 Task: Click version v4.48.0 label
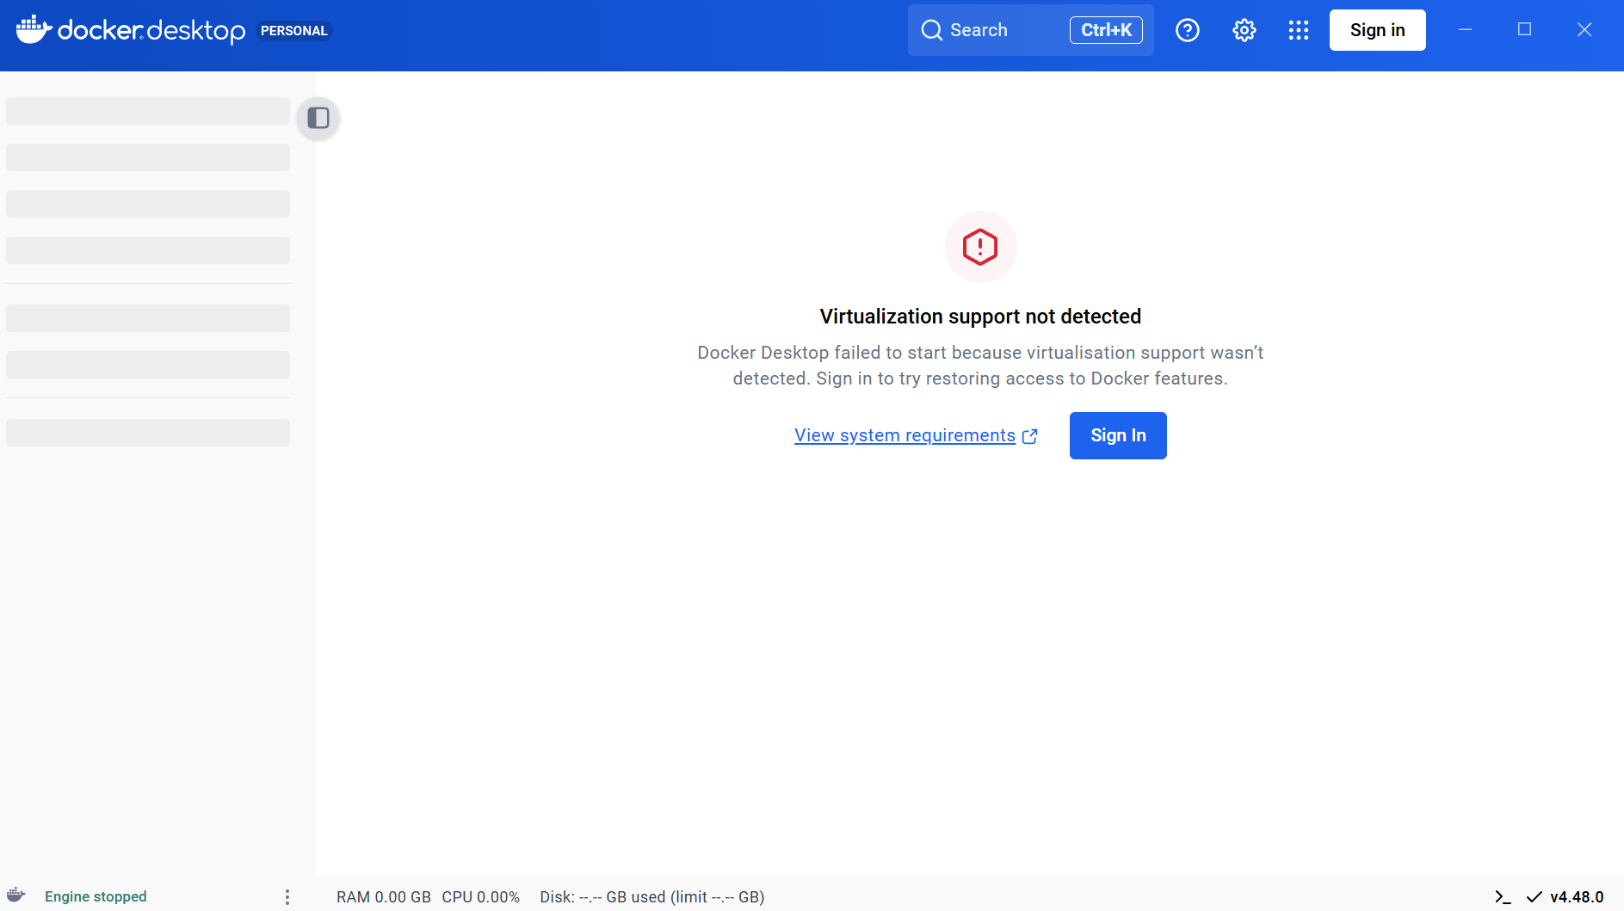tap(1577, 897)
